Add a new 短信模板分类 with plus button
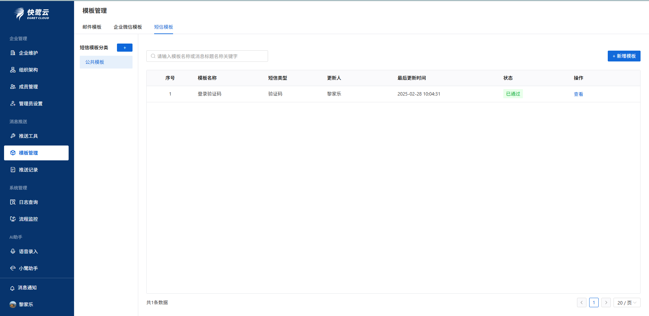 tap(125, 48)
